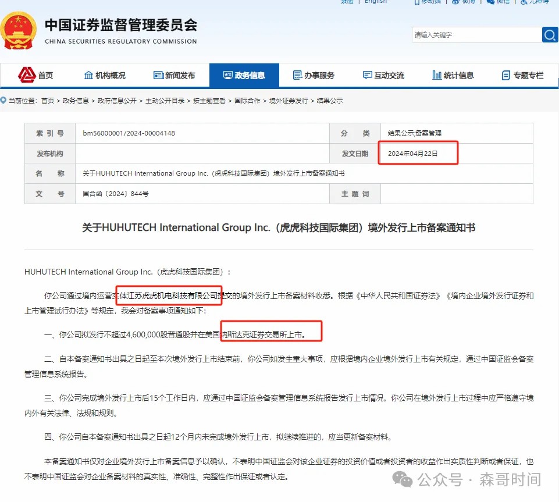Click the document icon beside 办事服务

click(x=297, y=75)
